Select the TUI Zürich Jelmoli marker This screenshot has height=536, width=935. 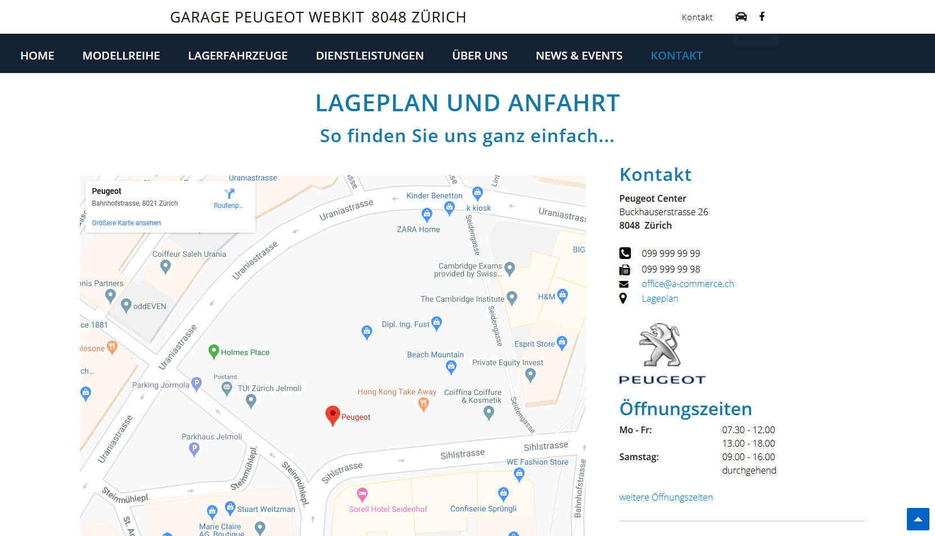[251, 401]
